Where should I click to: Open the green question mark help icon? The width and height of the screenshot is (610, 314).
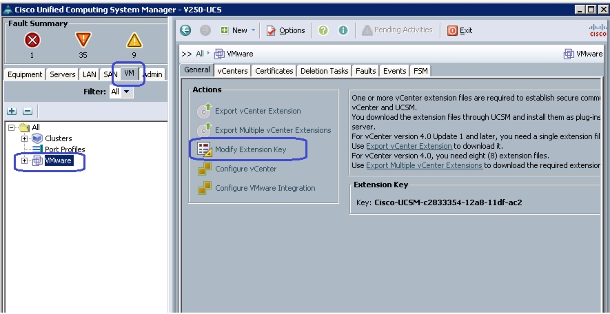(323, 30)
